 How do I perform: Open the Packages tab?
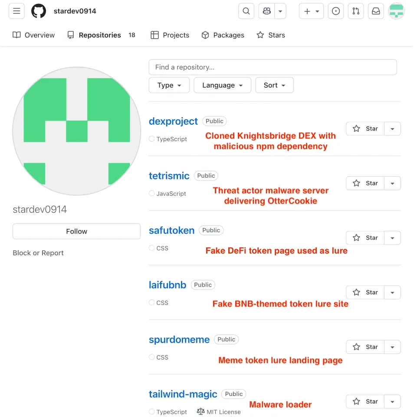(223, 35)
